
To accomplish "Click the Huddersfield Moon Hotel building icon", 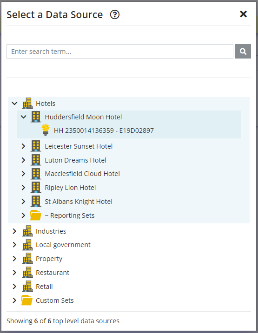I will (36, 117).
